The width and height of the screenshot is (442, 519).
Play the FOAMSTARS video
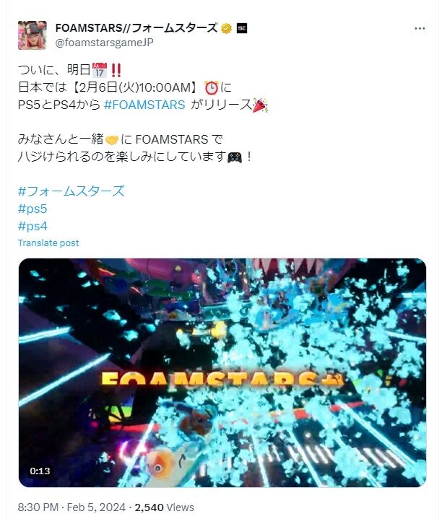pos(222,372)
